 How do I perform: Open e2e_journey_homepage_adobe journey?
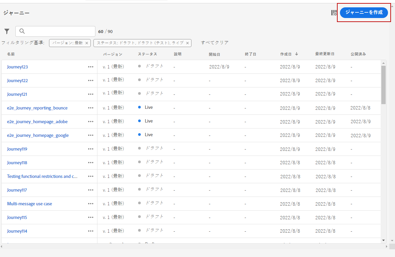pos(37,122)
